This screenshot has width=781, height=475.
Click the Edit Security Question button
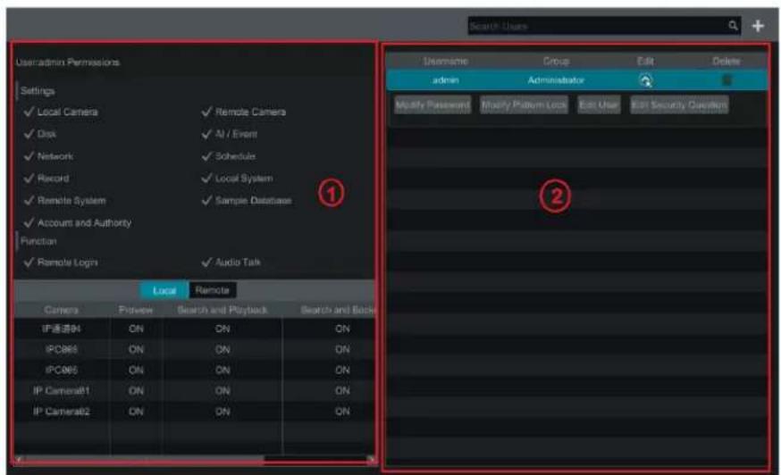[679, 105]
